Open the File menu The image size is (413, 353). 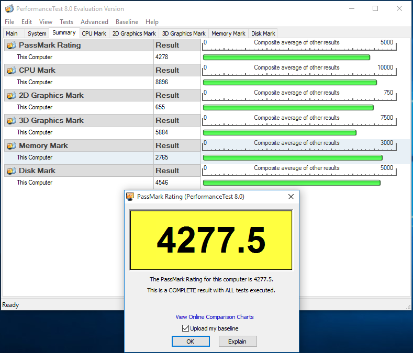(x=9, y=22)
